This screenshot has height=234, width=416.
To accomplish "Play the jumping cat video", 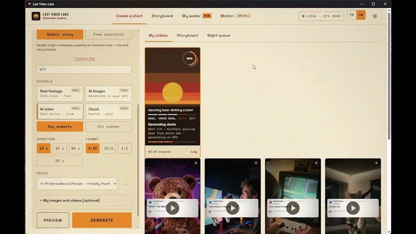I will [x=353, y=209].
